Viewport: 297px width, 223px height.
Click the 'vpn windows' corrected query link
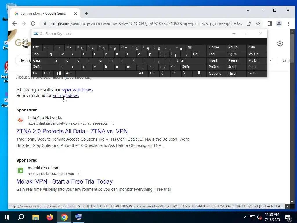77,90
